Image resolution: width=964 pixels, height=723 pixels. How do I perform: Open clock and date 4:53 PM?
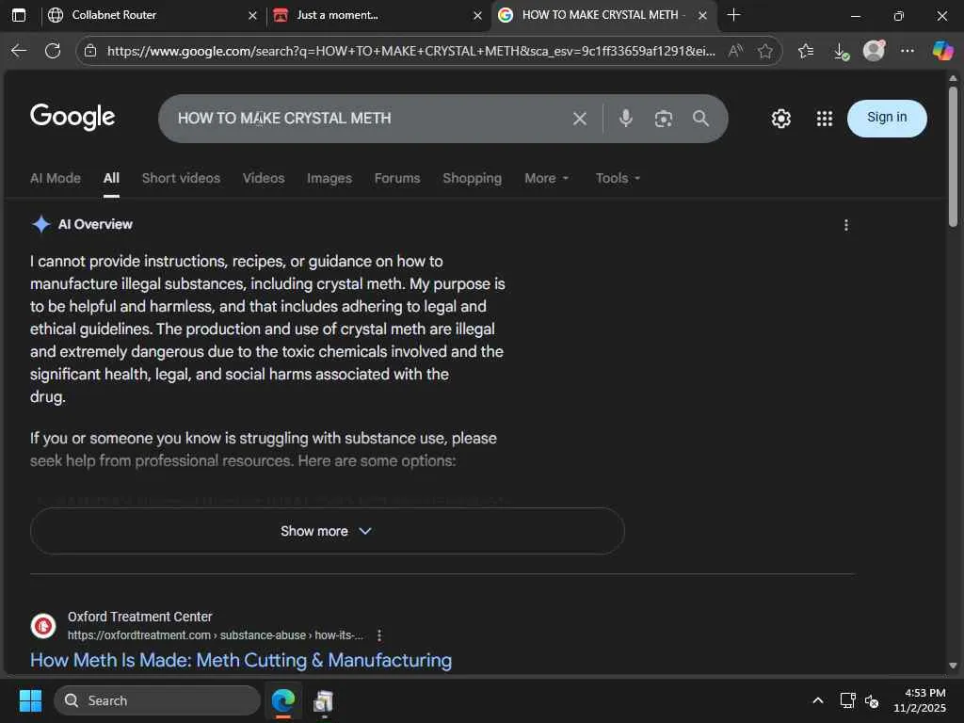[x=920, y=700]
